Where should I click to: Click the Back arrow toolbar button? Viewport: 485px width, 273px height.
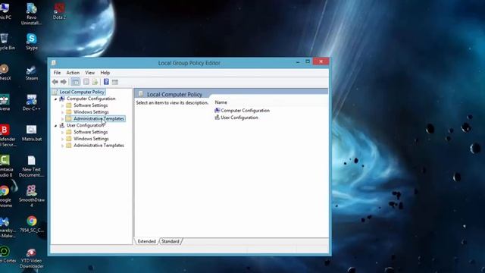55,82
